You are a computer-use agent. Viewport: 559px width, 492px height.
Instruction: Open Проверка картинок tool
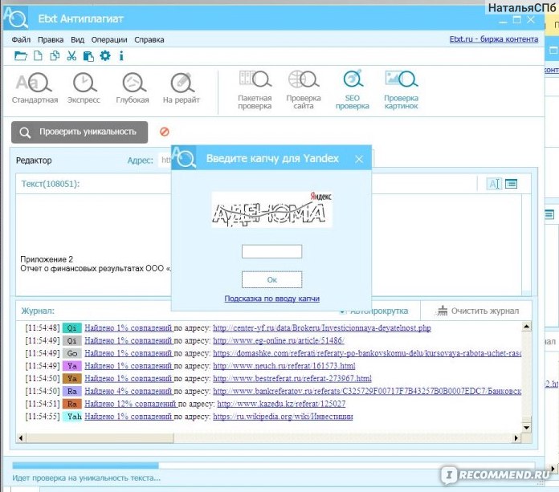[401, 90]
